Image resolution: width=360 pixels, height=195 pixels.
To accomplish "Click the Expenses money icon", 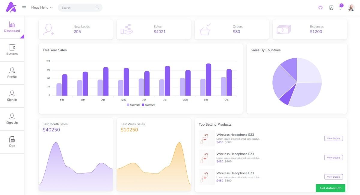I will pyautogui.click(x=283, y=29).
